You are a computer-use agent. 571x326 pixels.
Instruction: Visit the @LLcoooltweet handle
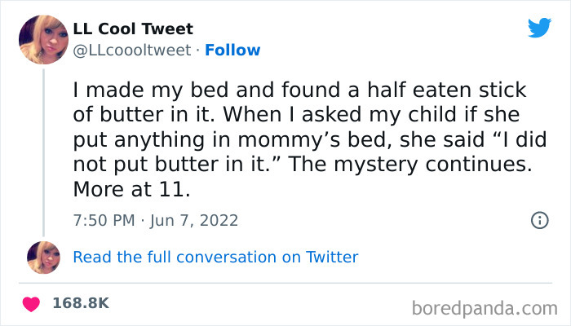click(x=131, y=51)
